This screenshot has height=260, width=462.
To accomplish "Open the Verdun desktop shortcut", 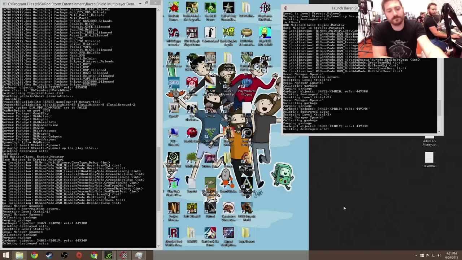I will tap(210, 110).
